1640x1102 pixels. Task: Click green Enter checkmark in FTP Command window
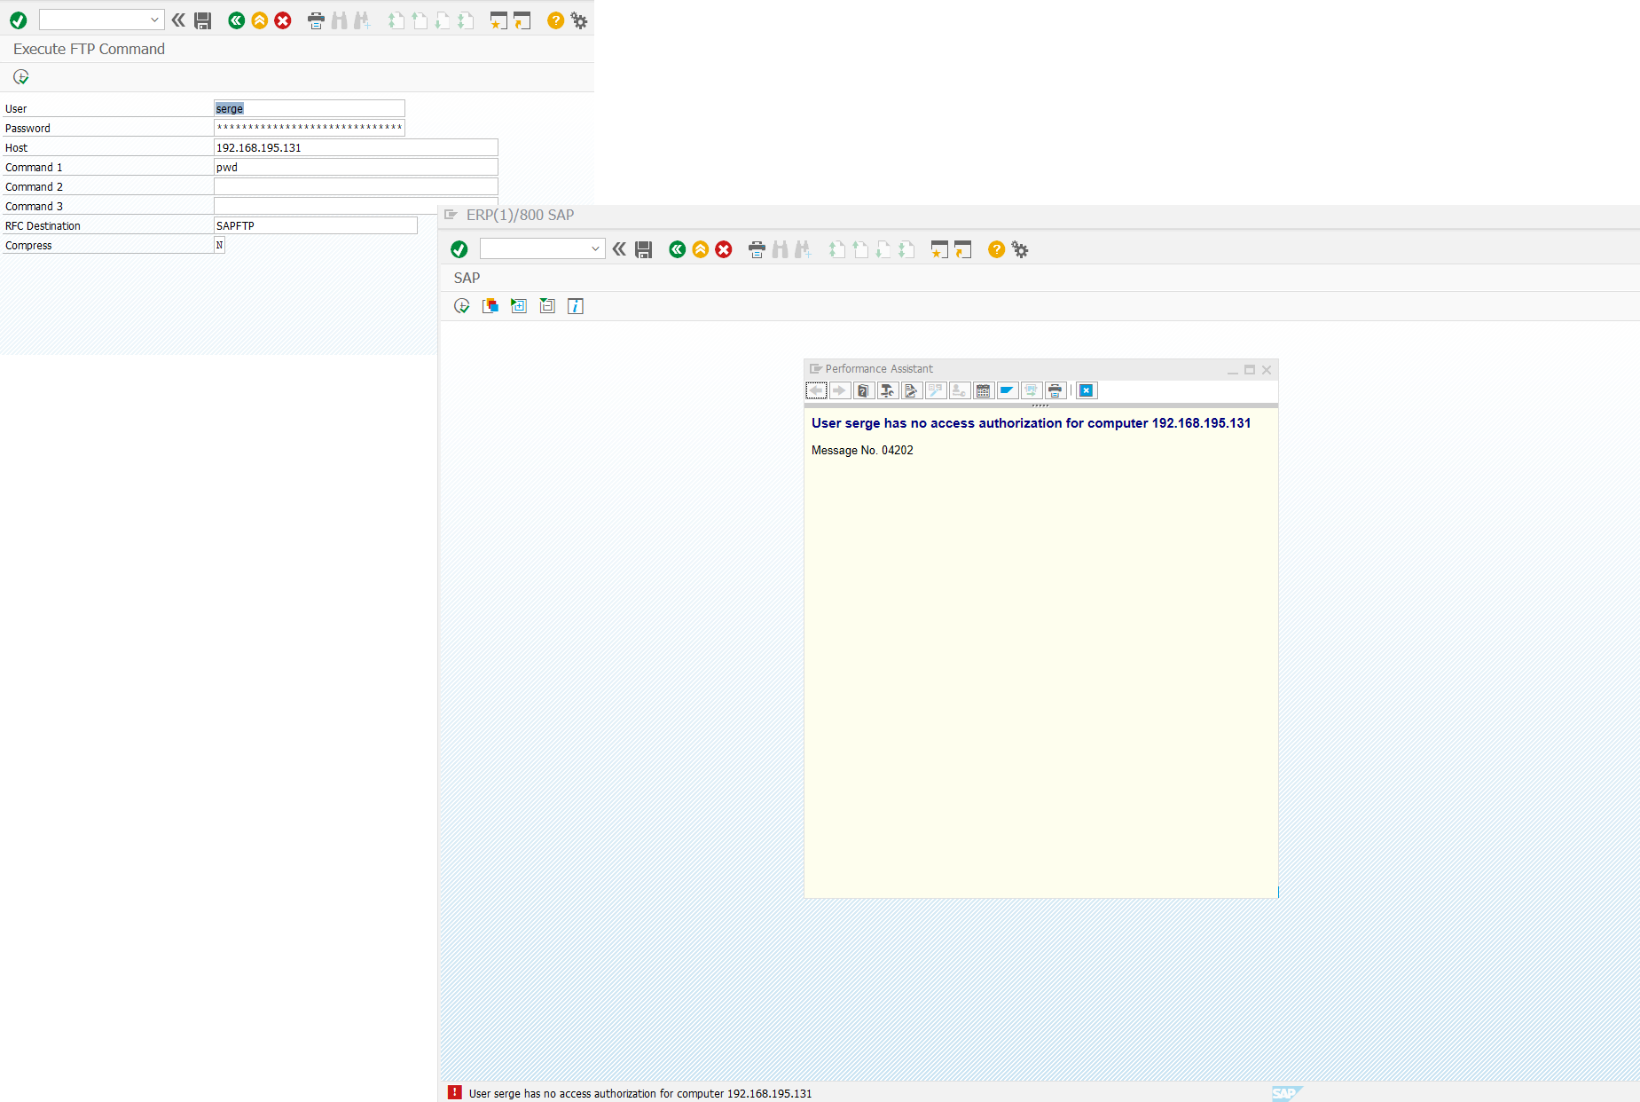[x=18, y=20]
